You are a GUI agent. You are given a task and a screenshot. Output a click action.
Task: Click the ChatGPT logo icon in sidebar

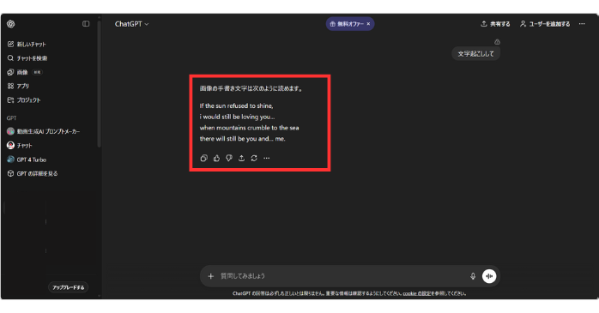[x=10, y=24]
